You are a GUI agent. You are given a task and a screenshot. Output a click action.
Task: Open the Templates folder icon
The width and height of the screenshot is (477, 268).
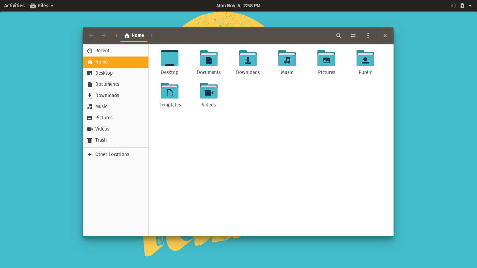(170, 91)
